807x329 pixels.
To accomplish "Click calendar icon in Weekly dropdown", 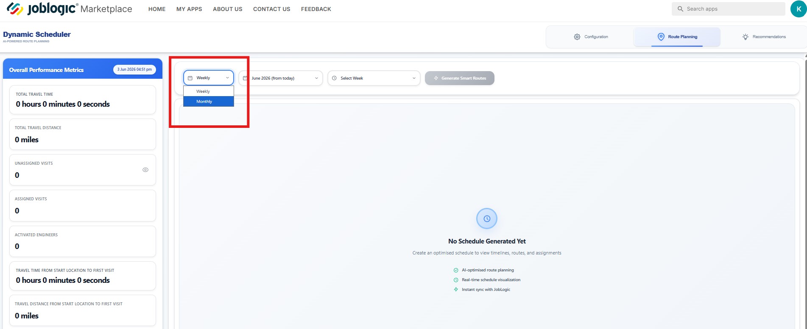I will click(x=190, y=78).
